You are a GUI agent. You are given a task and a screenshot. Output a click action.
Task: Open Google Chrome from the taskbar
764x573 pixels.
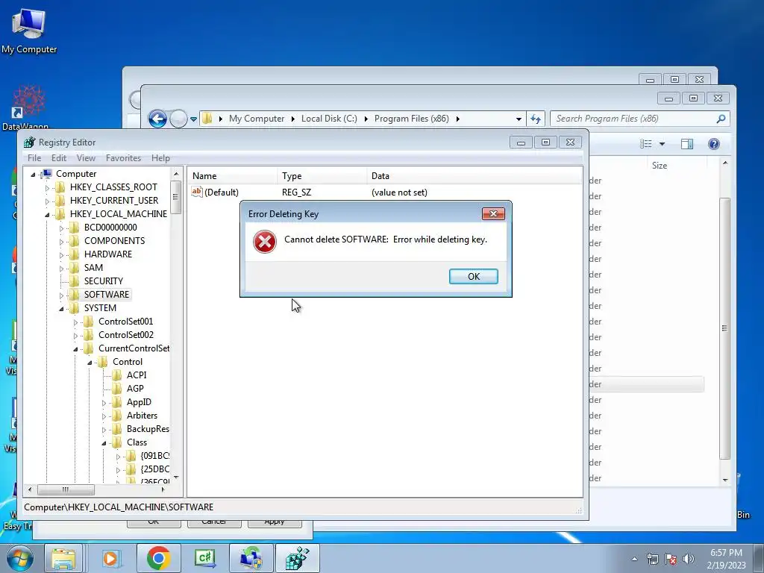point(158,558)
